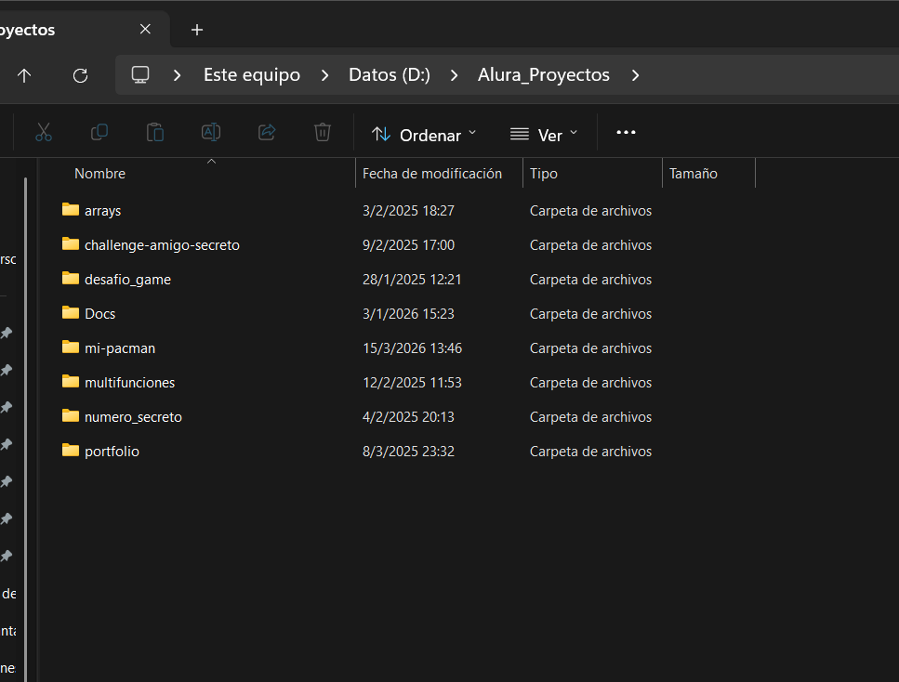Click the Share icon in toolbar

coord(267,133)
